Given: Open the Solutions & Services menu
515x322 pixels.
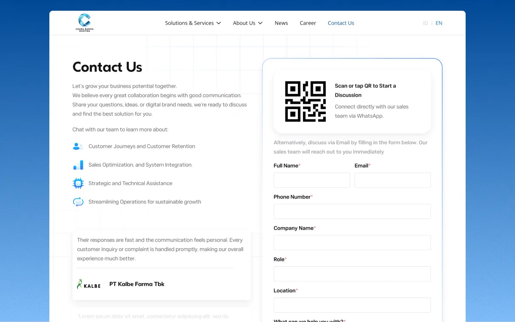Looking at the screenshot, I should [193, 23].
